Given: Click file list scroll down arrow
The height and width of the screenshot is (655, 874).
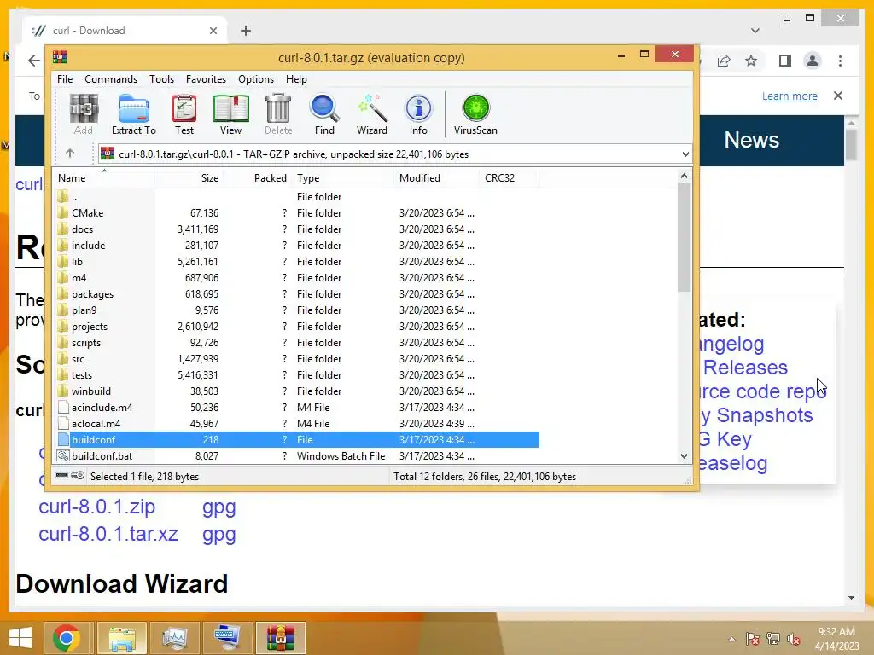Looking at the screenshot, I should point(684,455).
